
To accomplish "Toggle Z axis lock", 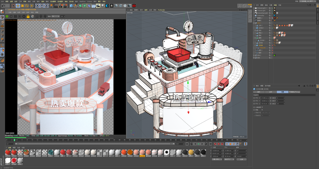I will [x=46, y=6].
